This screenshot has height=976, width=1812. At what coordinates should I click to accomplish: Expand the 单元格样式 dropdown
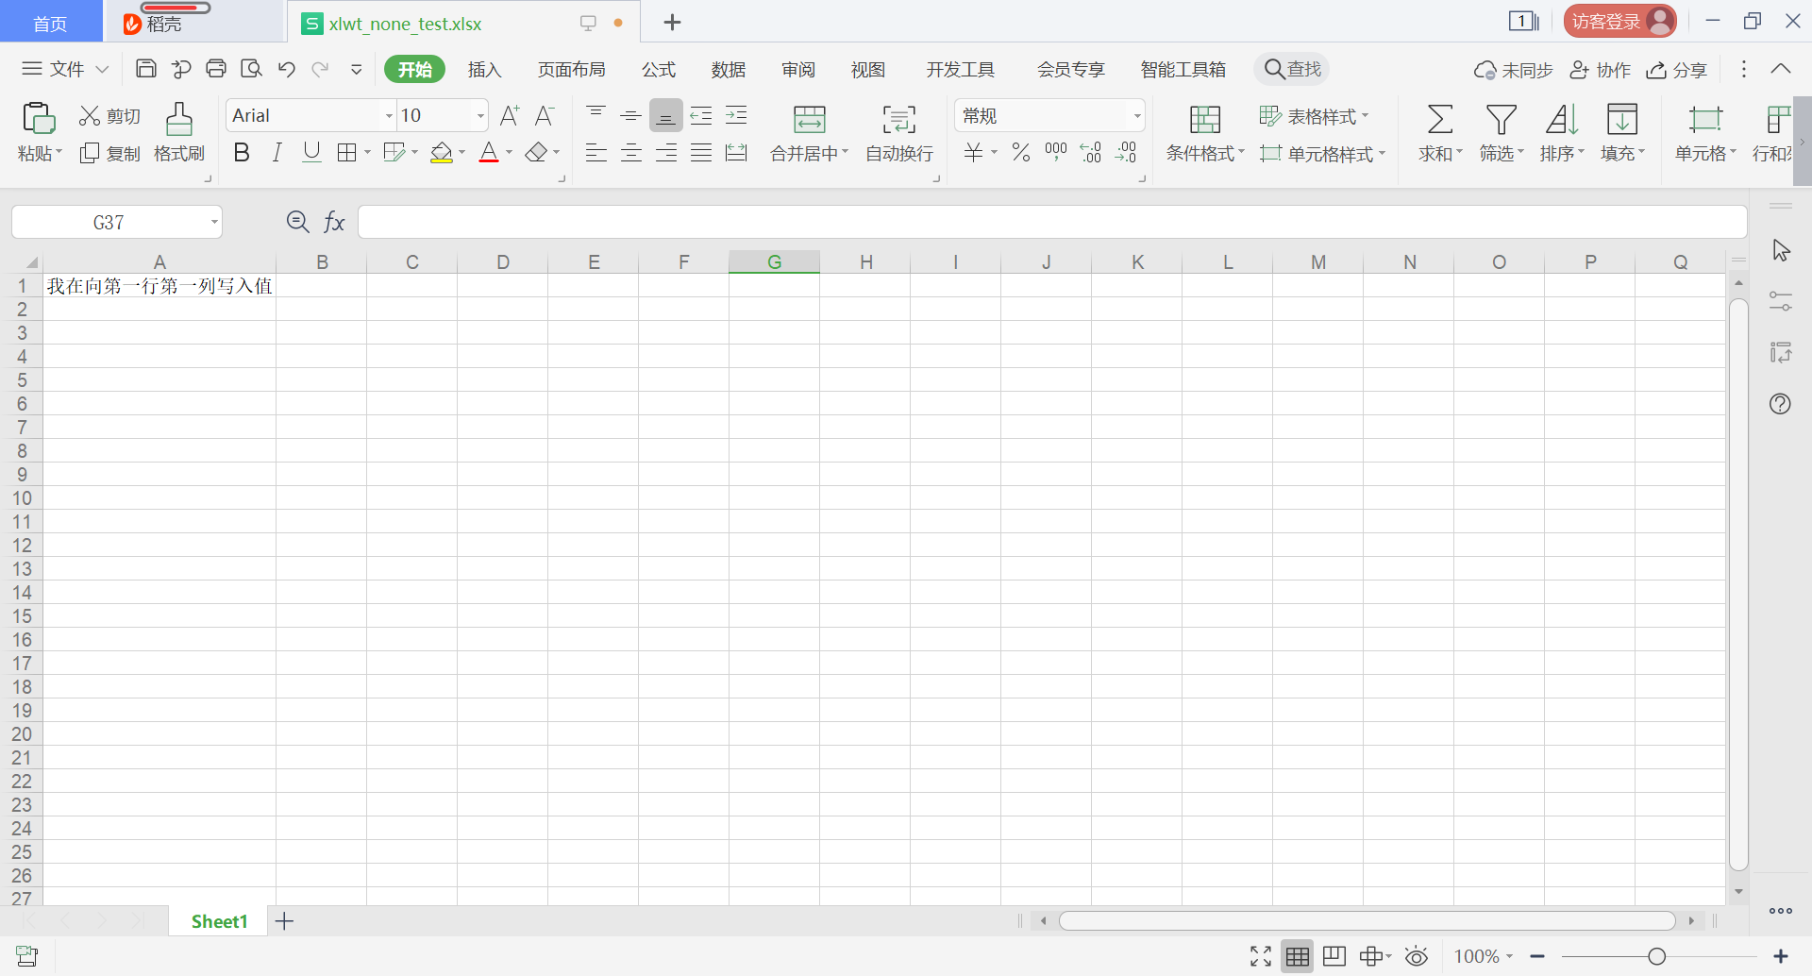[x=1323, y=154]
